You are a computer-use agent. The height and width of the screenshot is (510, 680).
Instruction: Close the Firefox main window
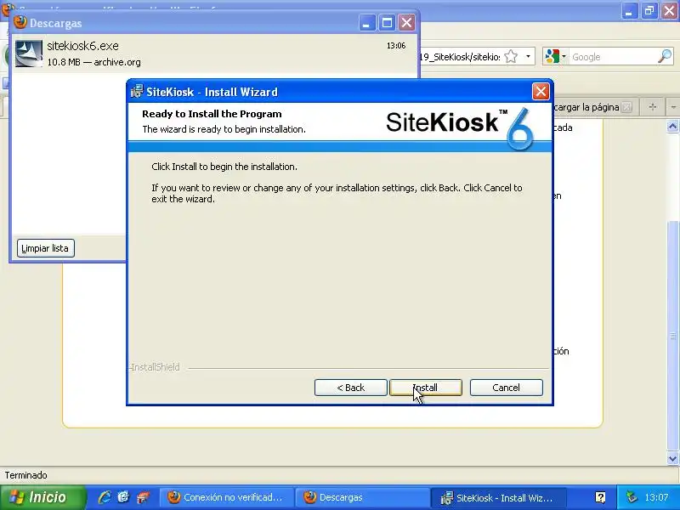[x=669, y=10]
